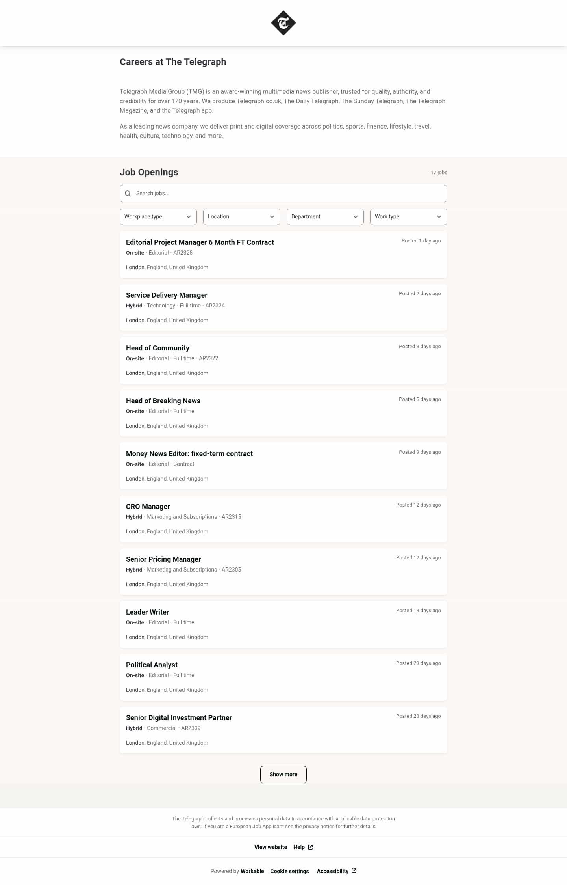Open the Service Delivery Manager listing

tap(167, 295)
